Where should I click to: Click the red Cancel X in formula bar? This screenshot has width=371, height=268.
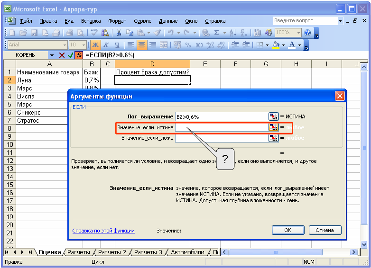pos(62,55)
